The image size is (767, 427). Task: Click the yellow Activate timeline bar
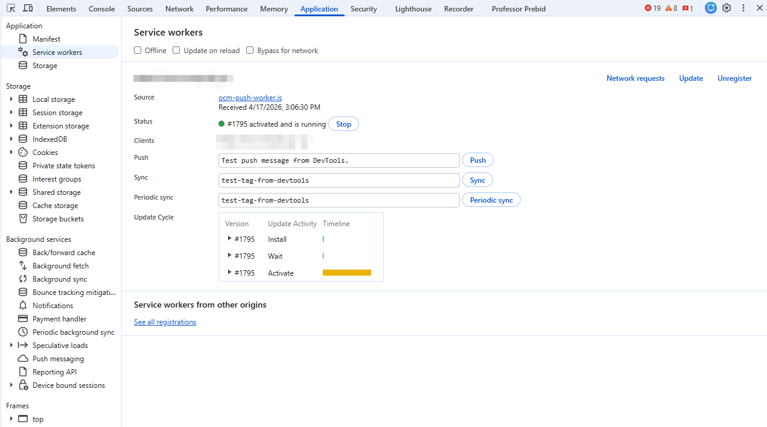point(347,272)
